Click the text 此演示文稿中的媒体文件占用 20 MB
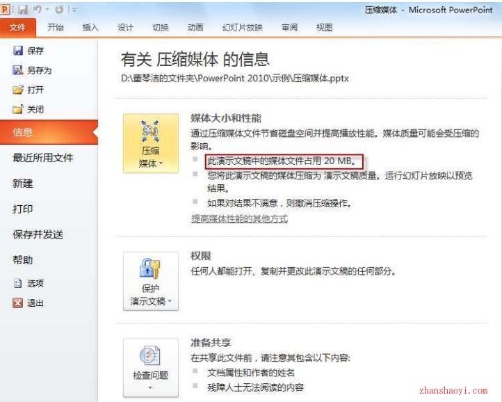 [282, 161]
